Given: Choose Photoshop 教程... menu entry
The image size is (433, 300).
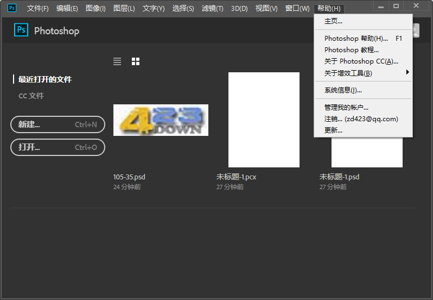Looking at the screenshot, I should click(363, 50).
